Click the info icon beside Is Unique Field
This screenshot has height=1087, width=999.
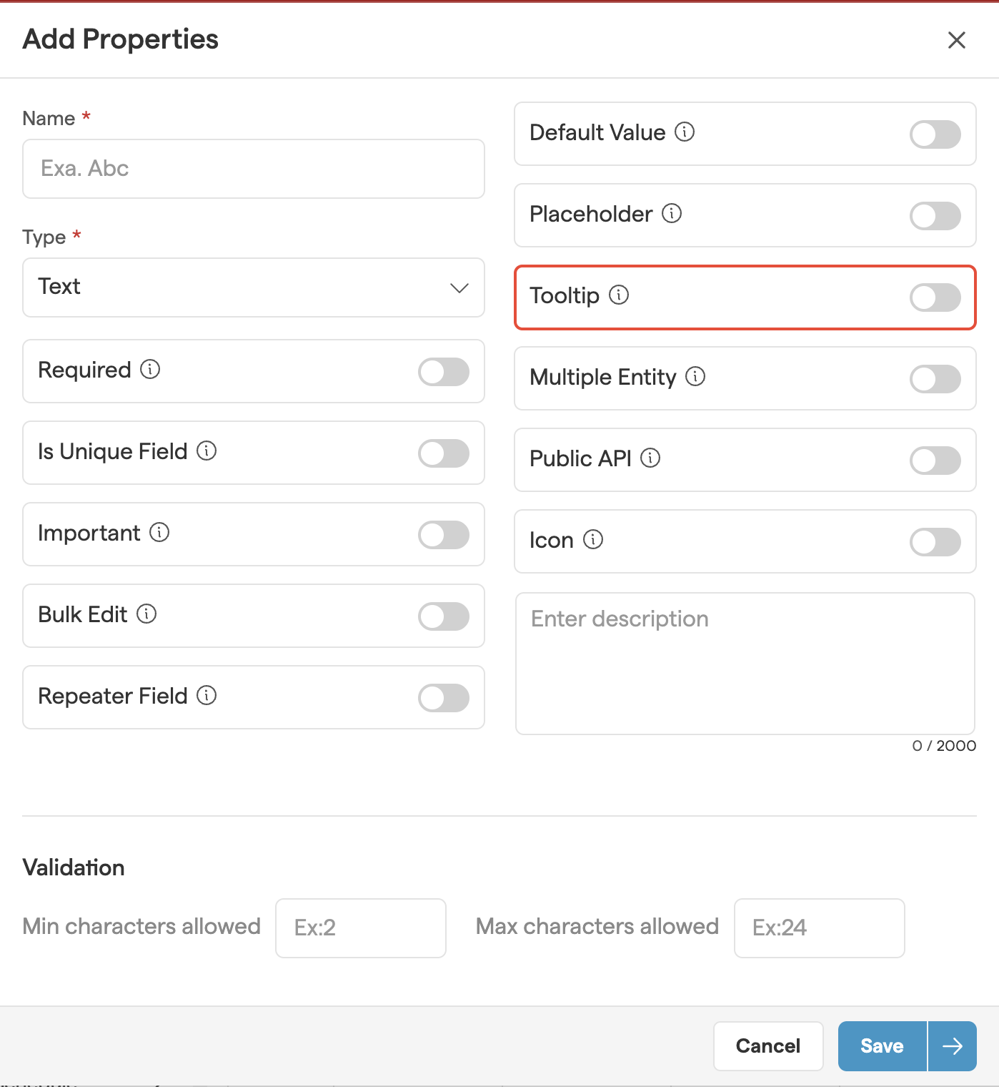[207, 451]
